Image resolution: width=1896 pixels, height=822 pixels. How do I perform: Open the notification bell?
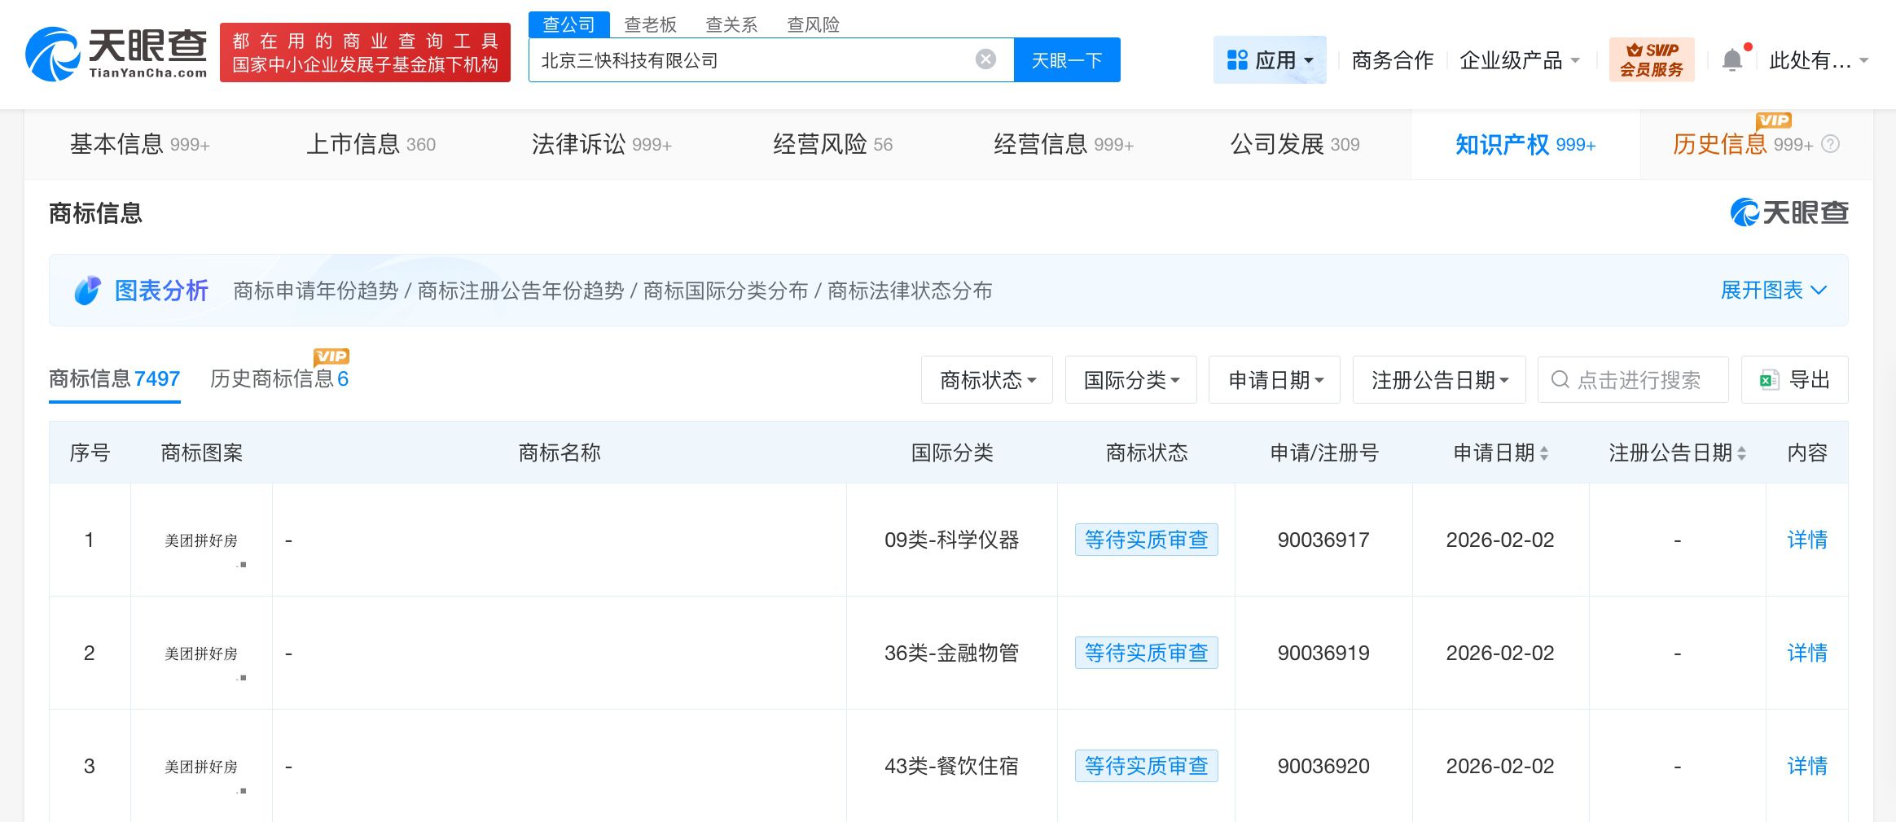pyautogui.click(x=1732, y=60)
